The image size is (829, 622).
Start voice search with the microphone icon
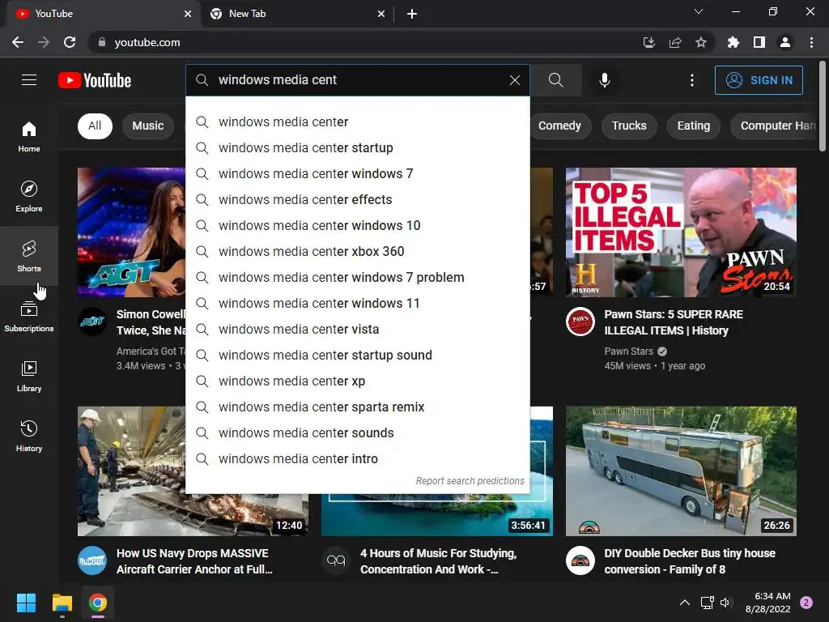click(x=604, y=80)
